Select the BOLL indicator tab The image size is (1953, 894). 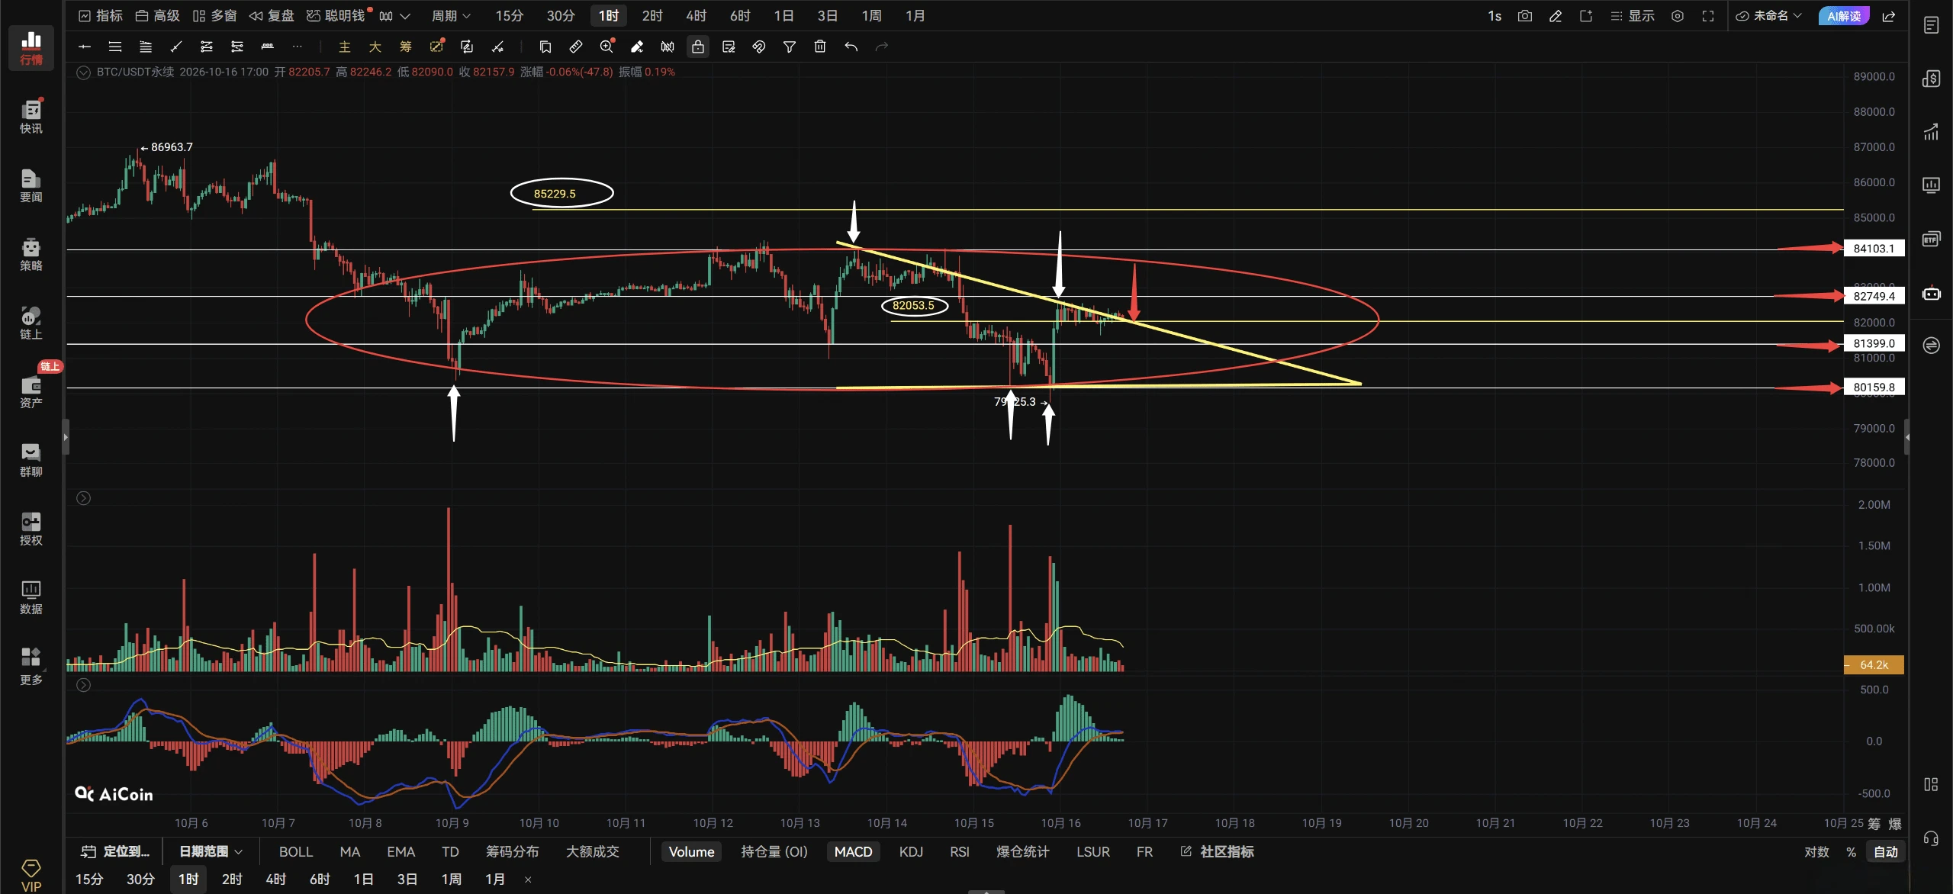point(295,851)
